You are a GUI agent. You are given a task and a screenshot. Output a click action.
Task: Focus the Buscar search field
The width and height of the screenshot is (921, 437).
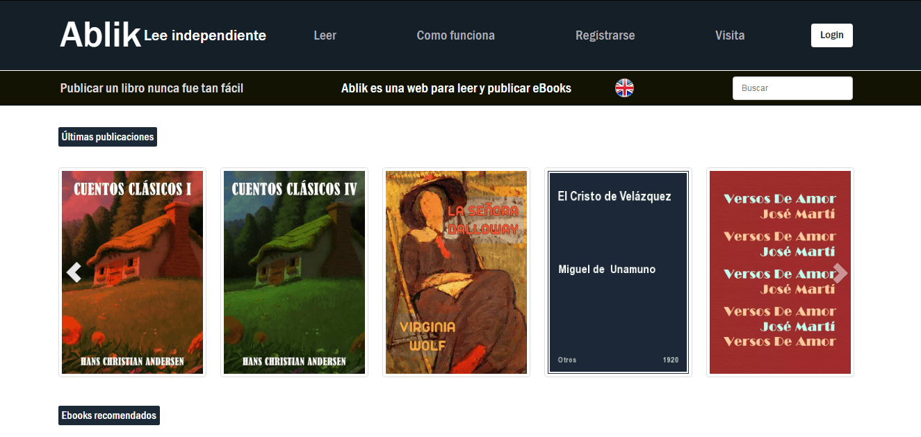click(792, 88)
